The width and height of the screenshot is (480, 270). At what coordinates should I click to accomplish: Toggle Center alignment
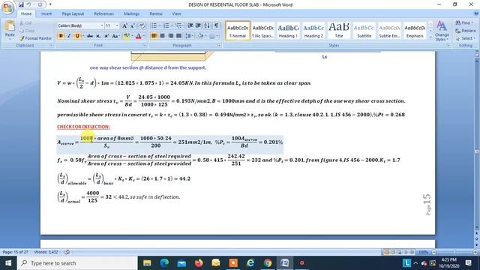click(162, 36)
